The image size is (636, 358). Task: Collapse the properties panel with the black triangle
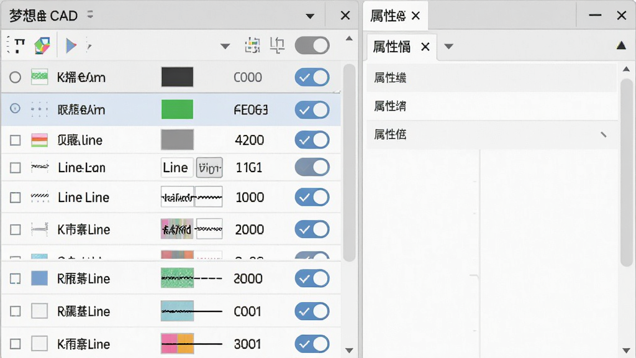[x=621, y=45]
